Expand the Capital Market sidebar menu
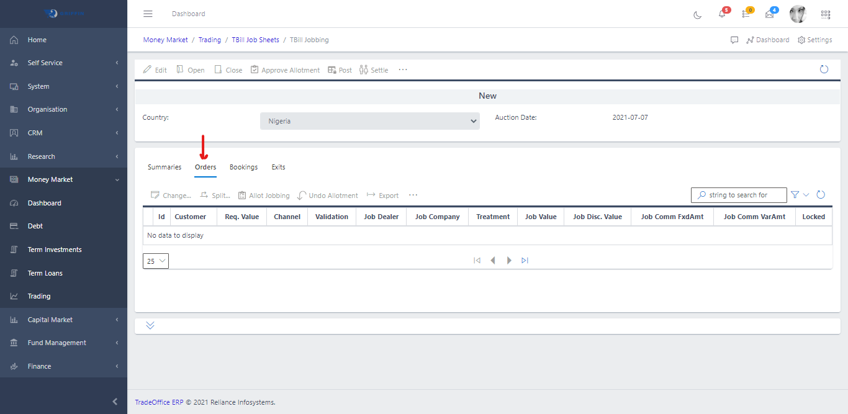 pyautogui.click(x=63, y=320)
